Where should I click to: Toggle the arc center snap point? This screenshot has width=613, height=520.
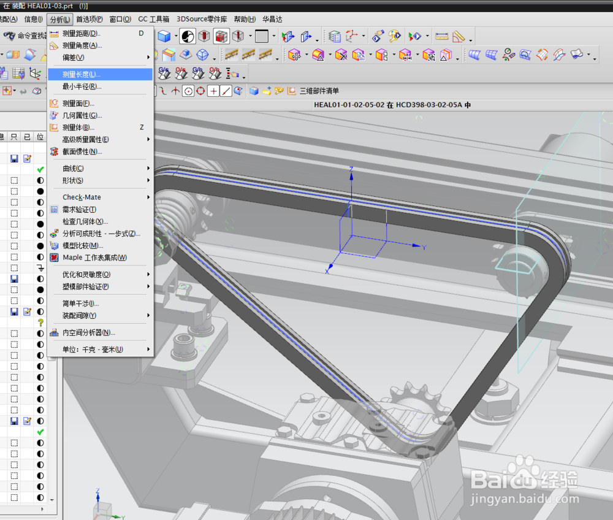tap(188, 91)
